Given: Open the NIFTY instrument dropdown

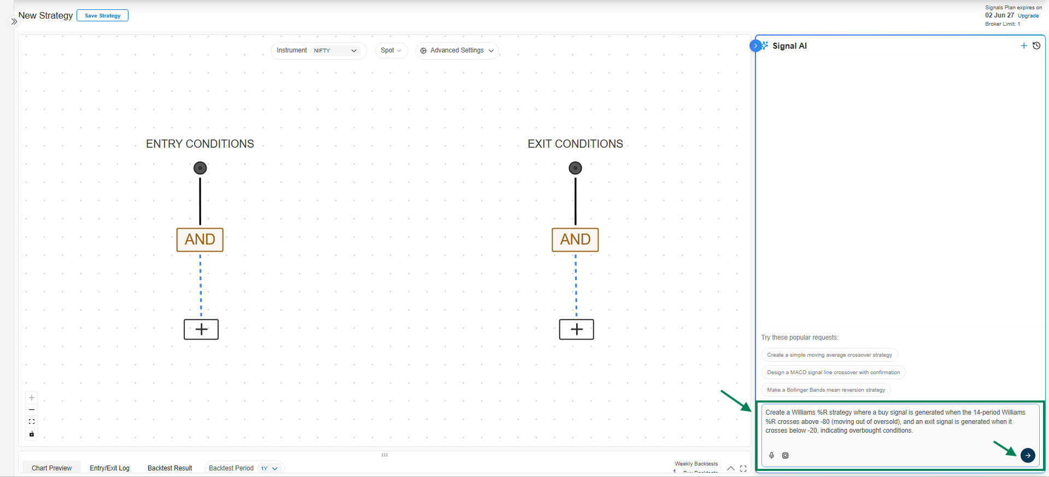Looking at the screenshot, I should pyautogui.click(x=335, y=50).
